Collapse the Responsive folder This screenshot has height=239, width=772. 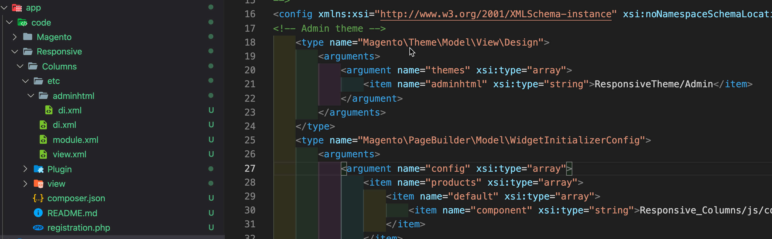point(15,52)
